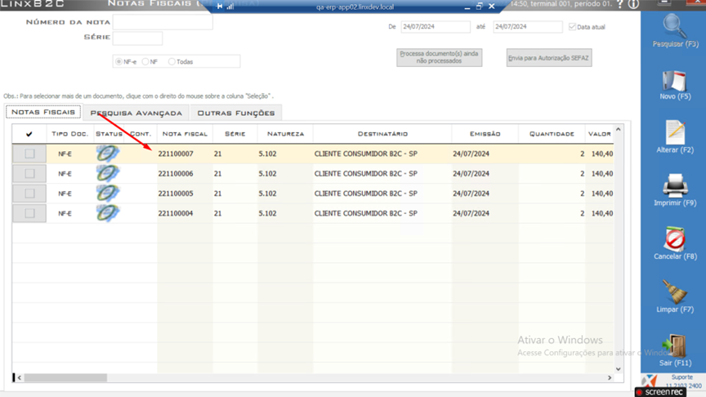Image resolution: width=706 pixels, height=397 pixels.
Task: Open the help question mark icon
Action: tap(620, 5)
